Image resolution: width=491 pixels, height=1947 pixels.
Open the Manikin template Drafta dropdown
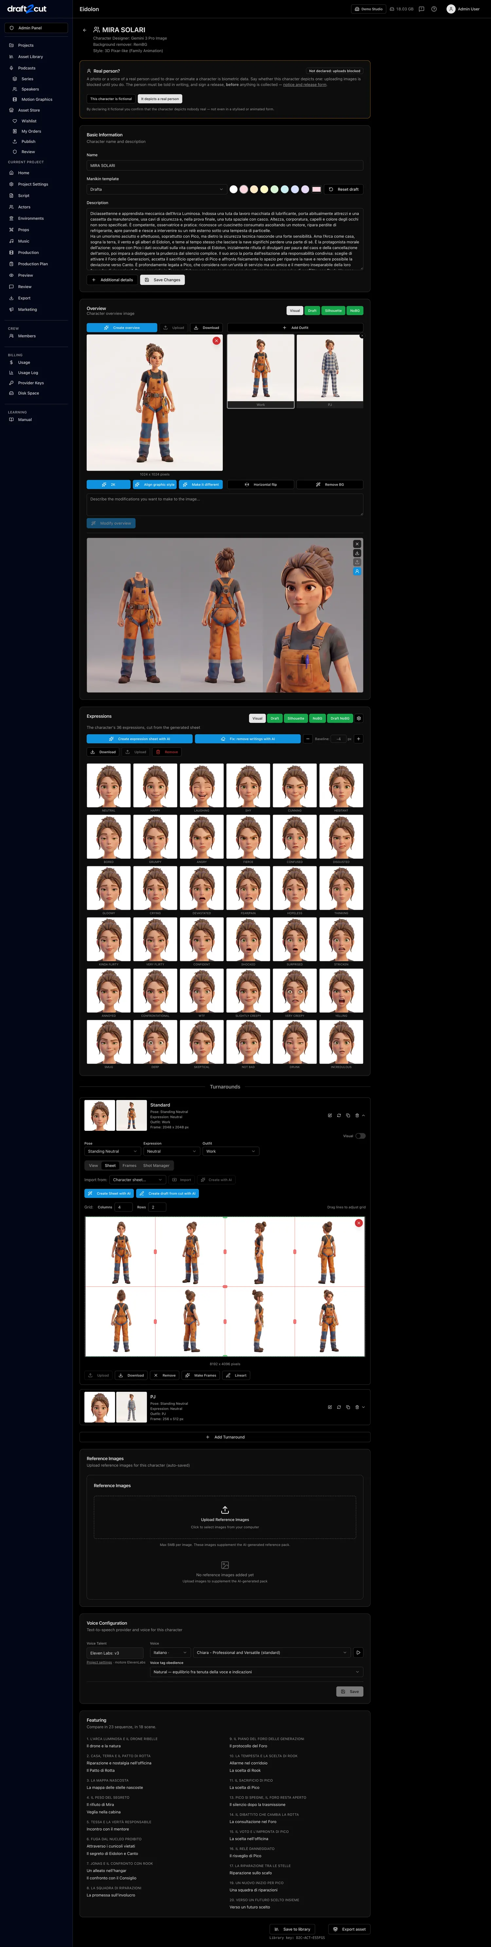coord(156,189)
